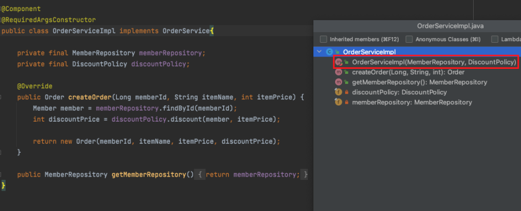Click the red private lock icon on memberRepository field row
521x211 pixels.
[x=347, y=103]
